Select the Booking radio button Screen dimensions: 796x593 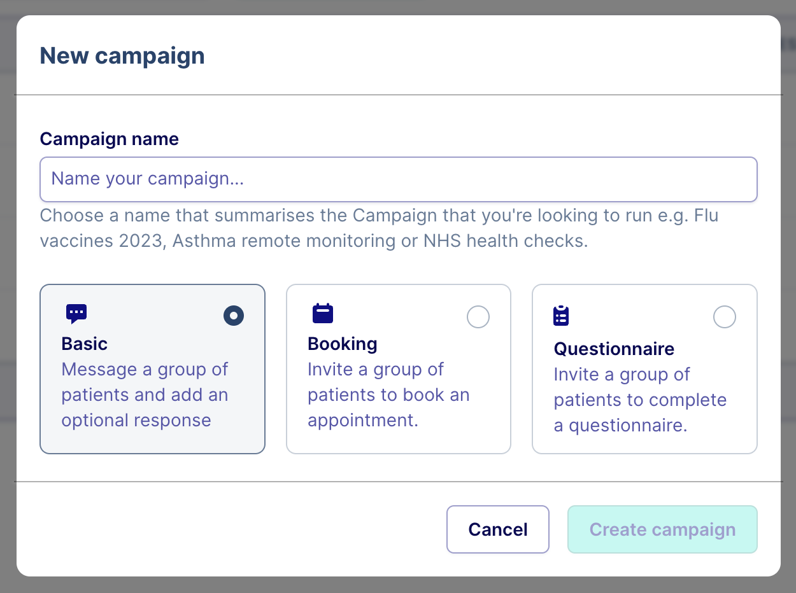click(x=478, y=316)
